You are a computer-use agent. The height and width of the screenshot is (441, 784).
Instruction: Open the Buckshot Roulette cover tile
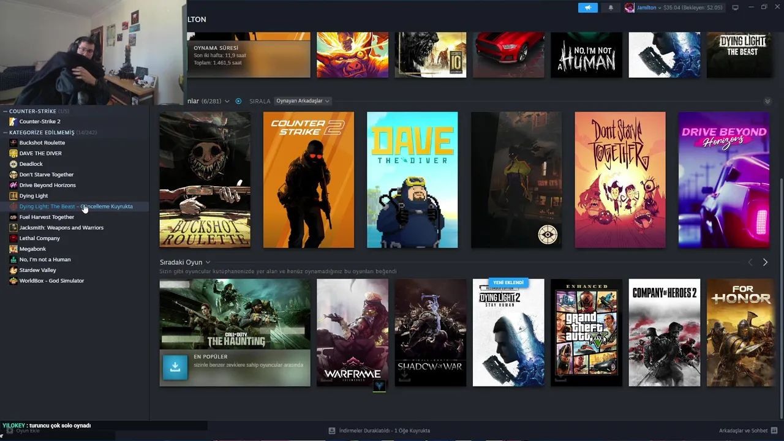point(205,179)
